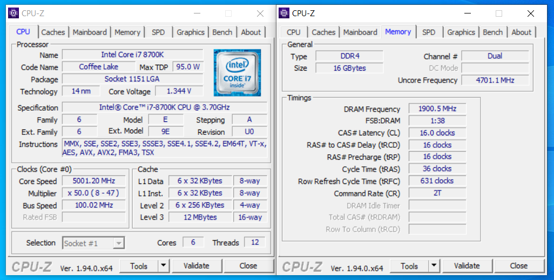554x280 pixels.
Task: Minimize the right CPU-Z window
Action: [468, 13]
